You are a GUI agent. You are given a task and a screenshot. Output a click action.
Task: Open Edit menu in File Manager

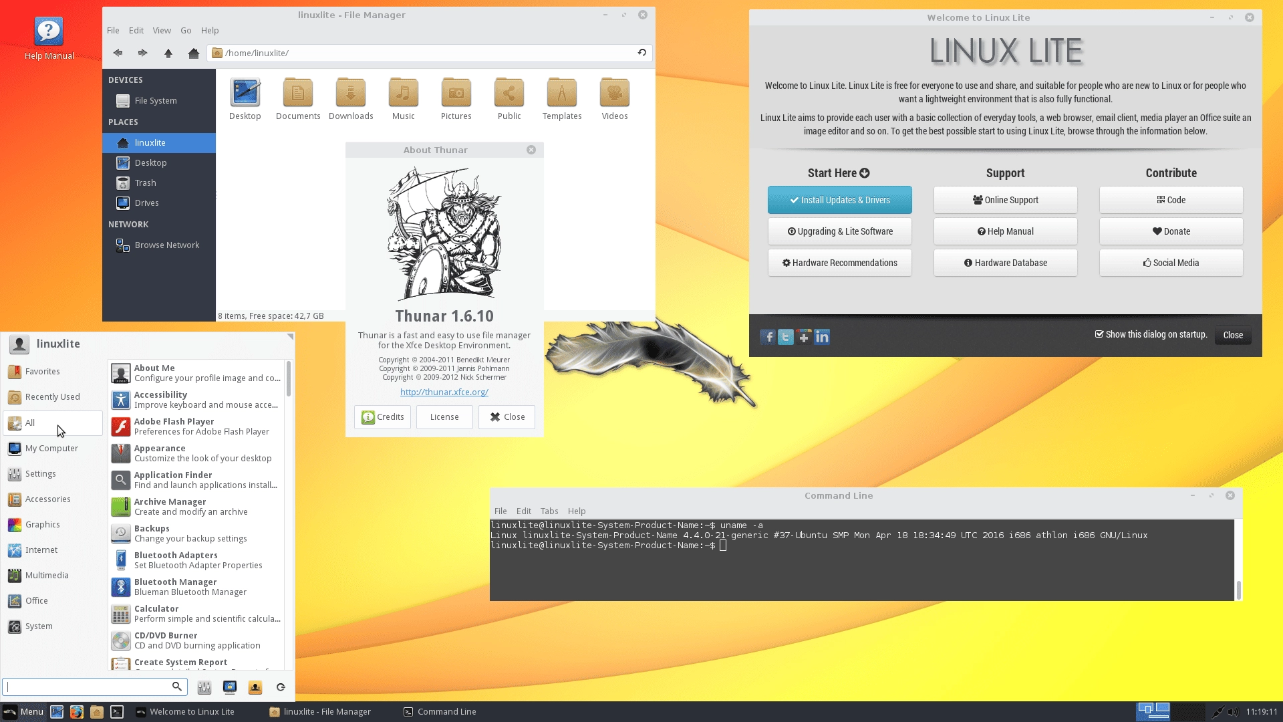point(136,30)
